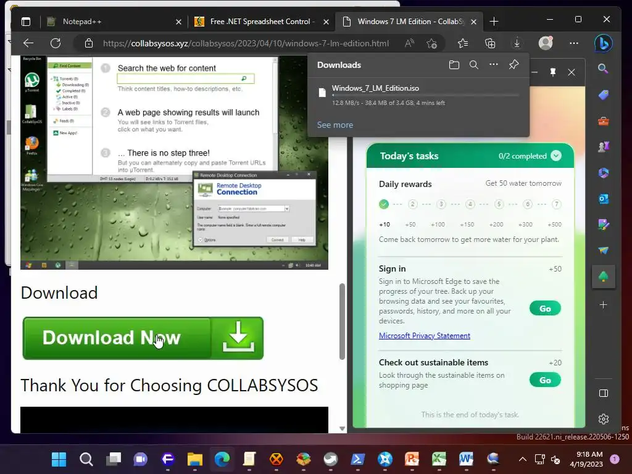Close the E-tree sidebar pane
The height and width of the screenshot is (474, 632).
coord(572,72)
